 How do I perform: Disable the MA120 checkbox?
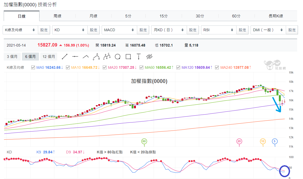pyautogui.click(x=178, y=67)
